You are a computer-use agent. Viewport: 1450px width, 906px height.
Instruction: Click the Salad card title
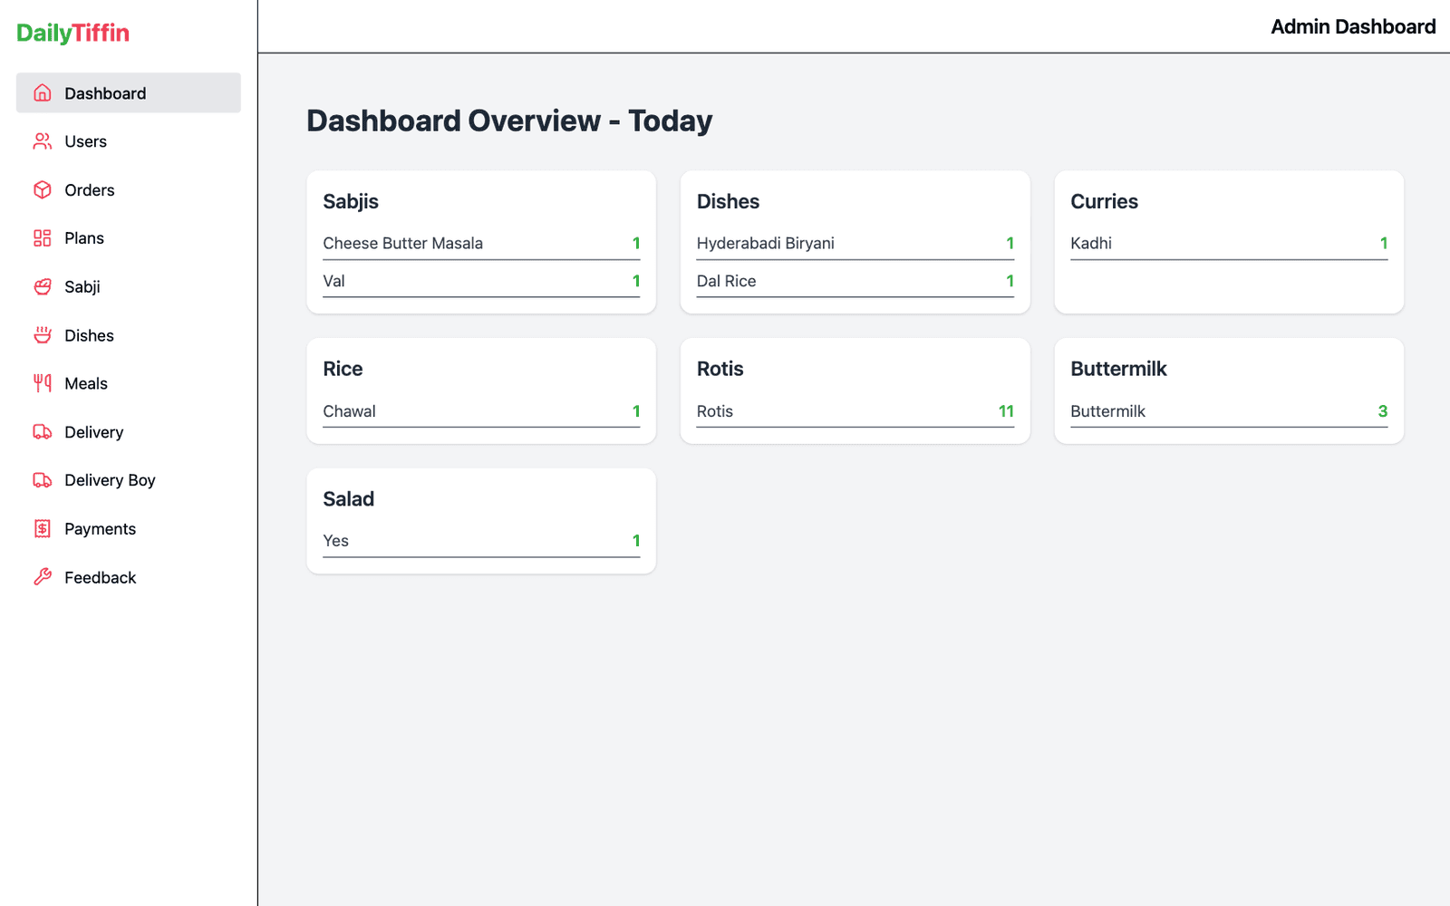348,498
